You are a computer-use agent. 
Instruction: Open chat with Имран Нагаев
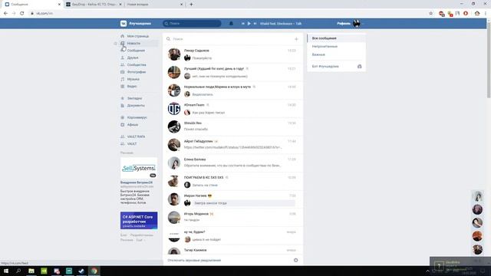tap(232, 199)
